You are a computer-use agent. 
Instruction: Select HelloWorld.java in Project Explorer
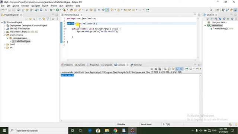coord(23,41)
